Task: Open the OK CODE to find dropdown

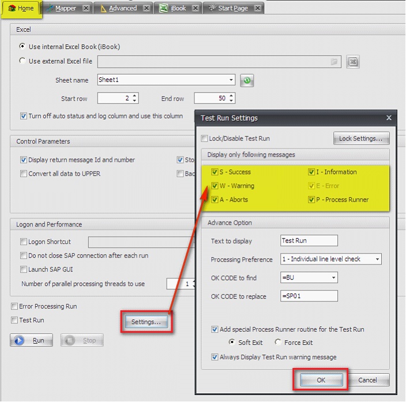Action: pyautogui.click(x=333, y=278)
